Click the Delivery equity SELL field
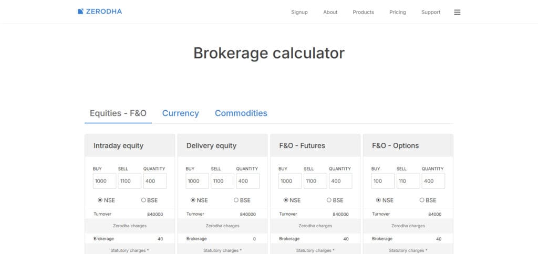This screenshot has height=254, width=538. [223, 181]
